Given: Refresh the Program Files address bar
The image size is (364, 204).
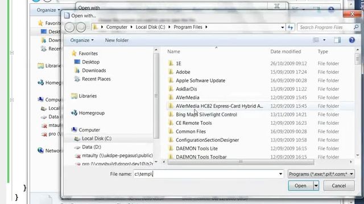Looking at the screenshot, I should point(291,27).
